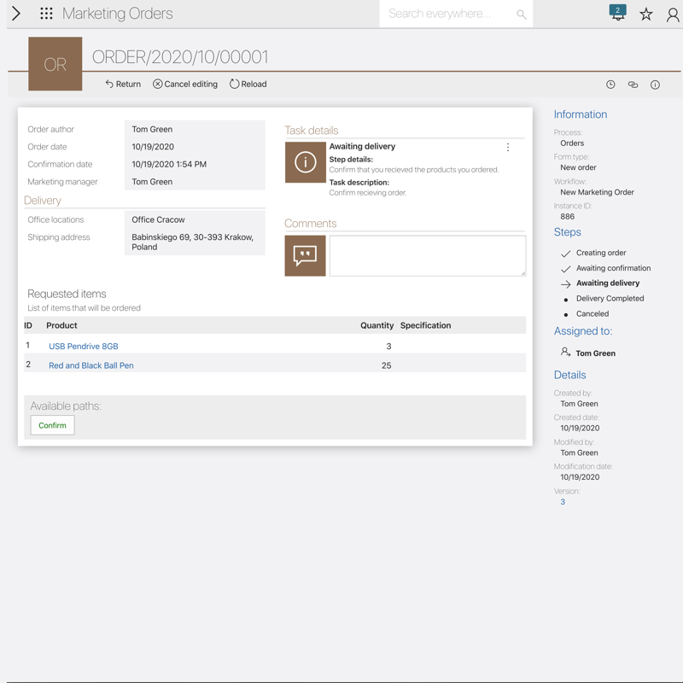Click the link chain icon
The width and height of the screenshot is (683, 683).
tap(633, 85)
